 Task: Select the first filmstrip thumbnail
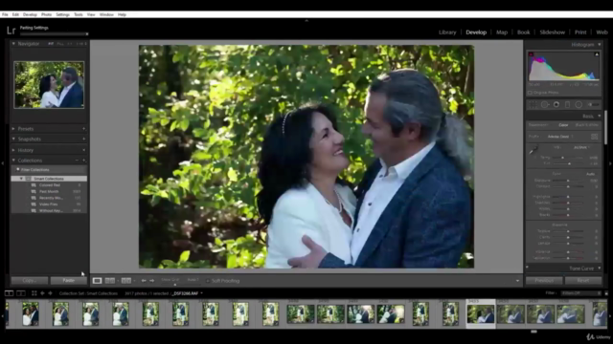(x=30, y=314)
